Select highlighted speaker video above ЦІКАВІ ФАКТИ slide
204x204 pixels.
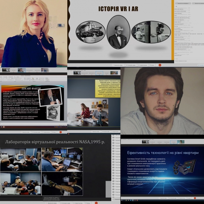[x=22, y=70]
